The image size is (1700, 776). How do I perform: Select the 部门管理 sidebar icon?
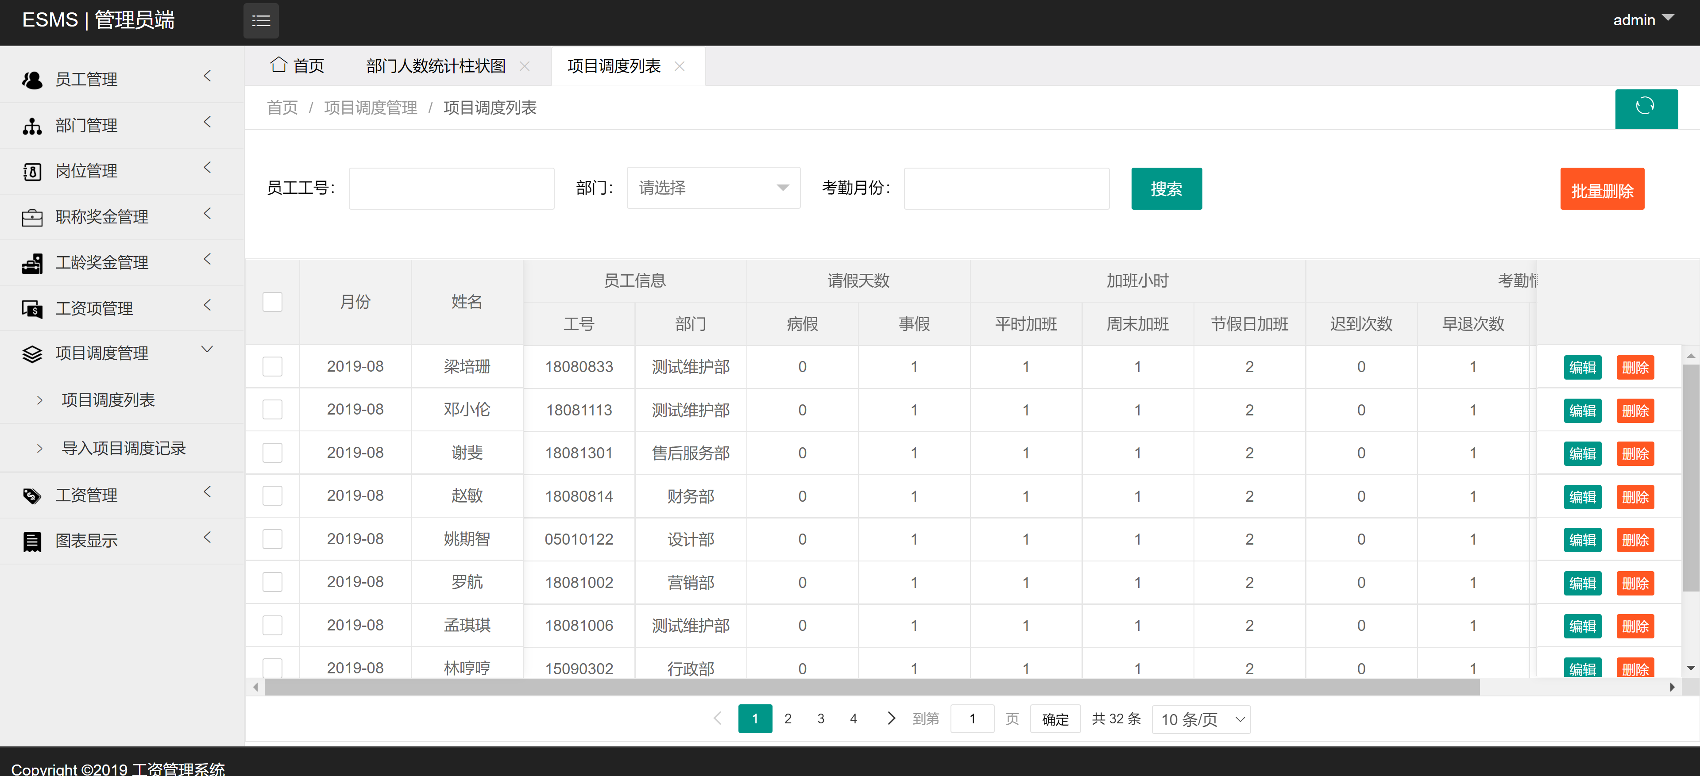tap(32, 125)
